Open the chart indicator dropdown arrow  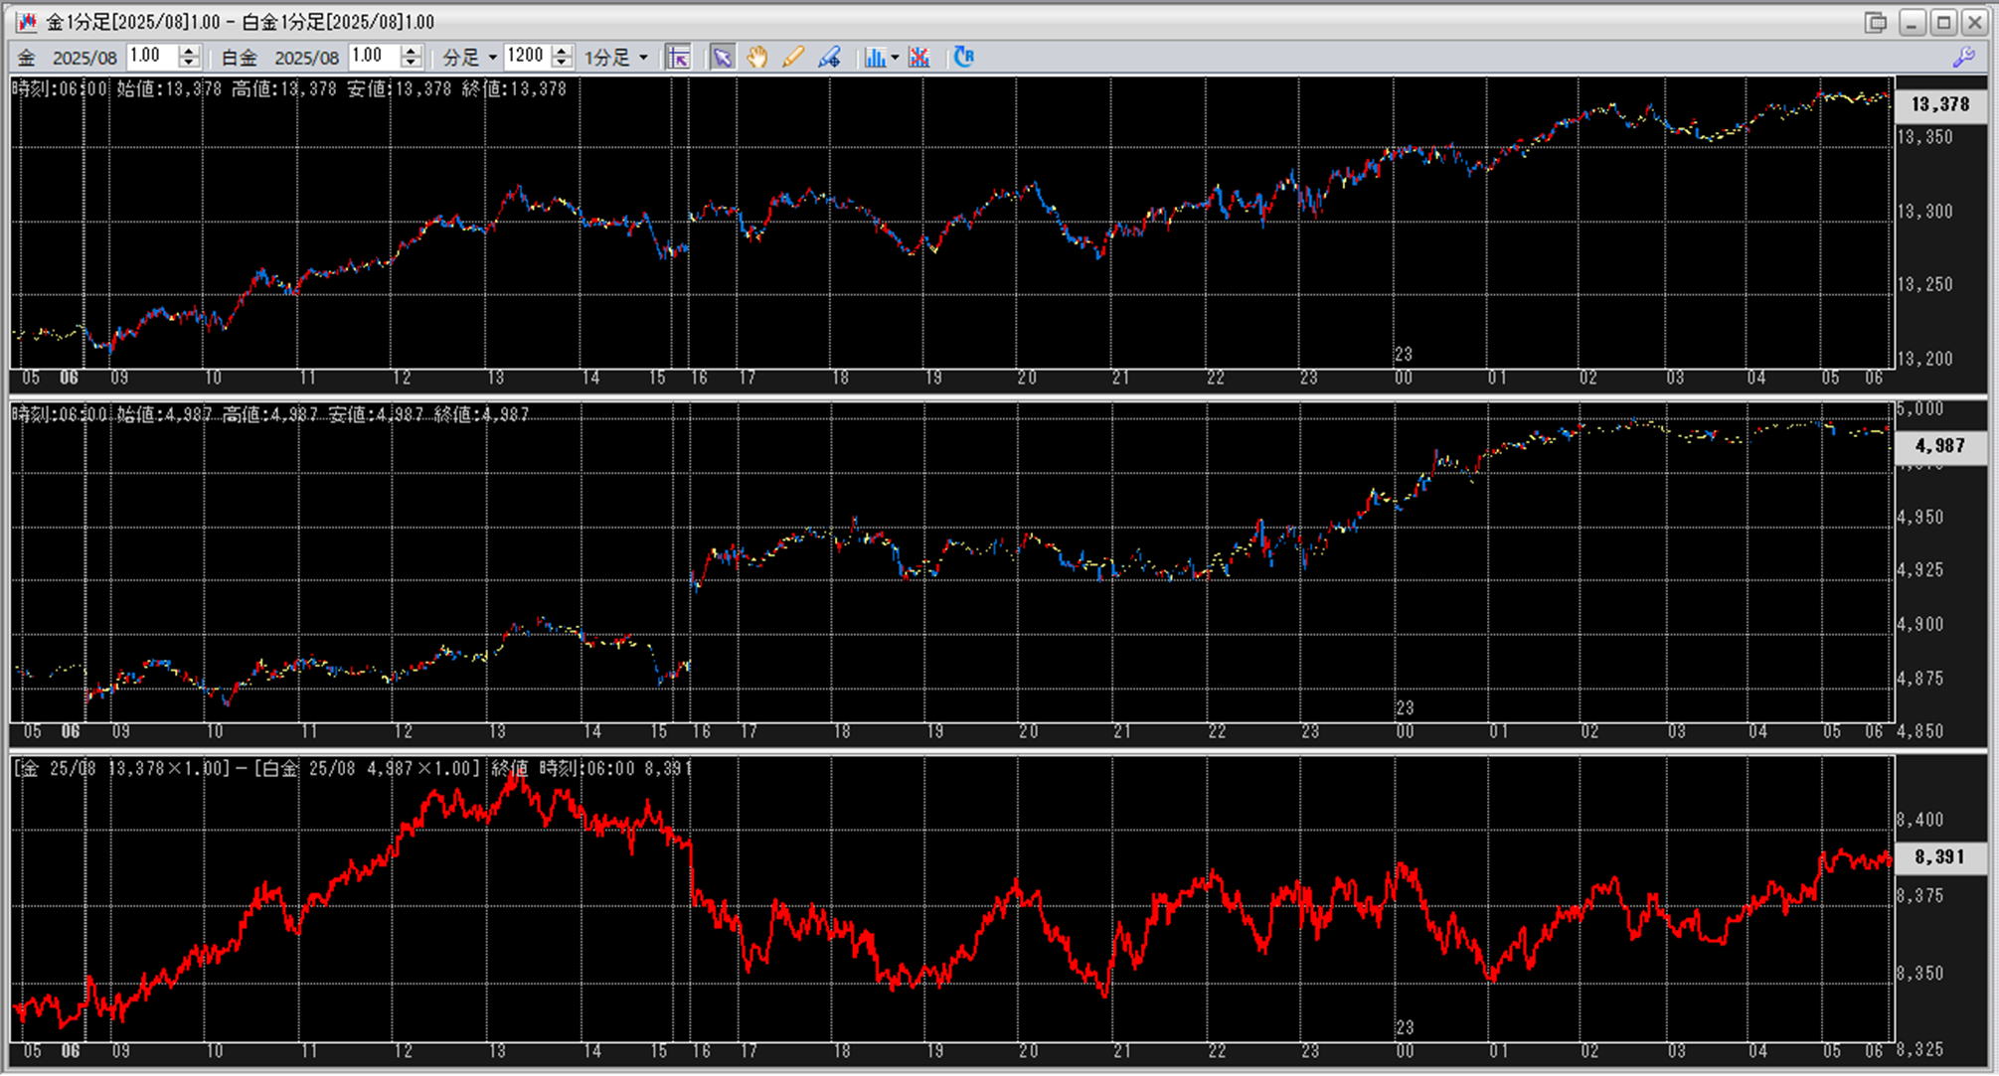(x=895, y=58)
